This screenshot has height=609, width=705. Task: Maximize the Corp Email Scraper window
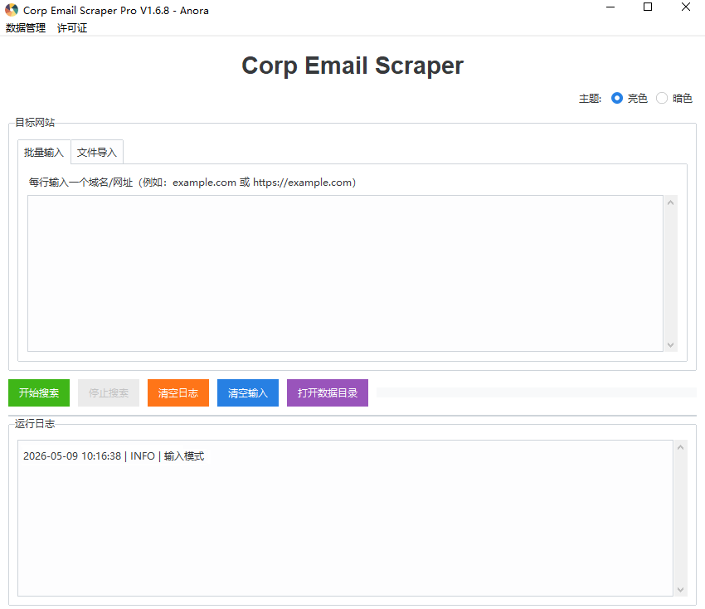(648, 7)
